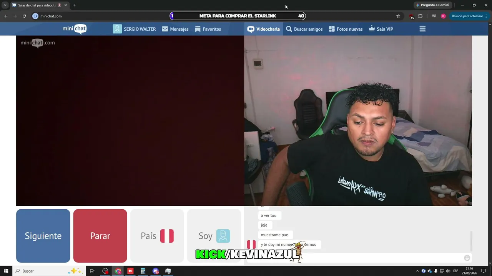Click the ESP language indicator
The width and height of the screenshot is (492, 276).
(x=455, y=271)
